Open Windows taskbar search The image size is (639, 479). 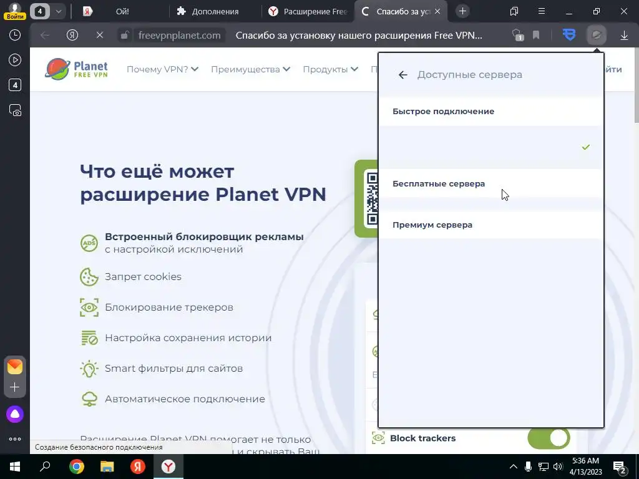tap(45, 467)
